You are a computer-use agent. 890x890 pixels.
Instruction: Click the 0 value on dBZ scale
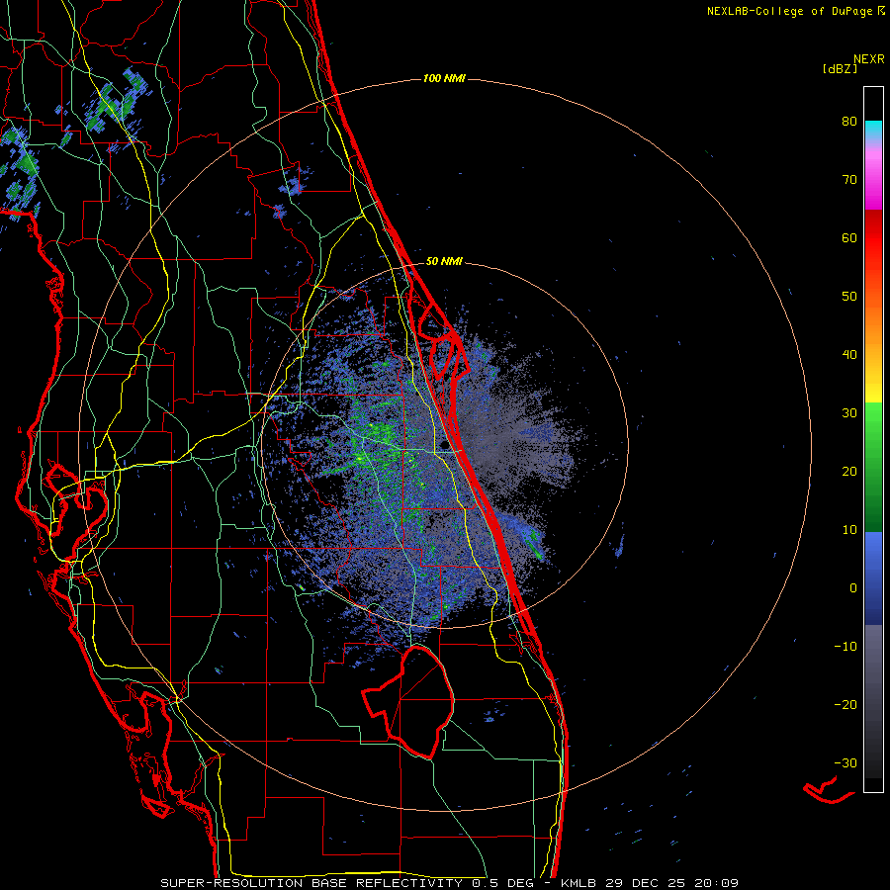click(853, 588)
